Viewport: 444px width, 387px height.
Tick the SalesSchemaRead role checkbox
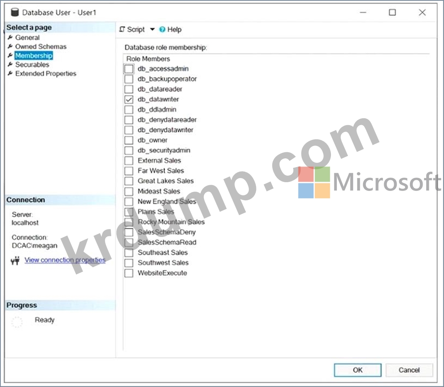point(129,242)
